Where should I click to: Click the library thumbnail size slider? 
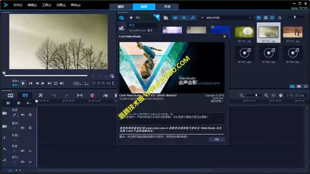pos(296,17)
